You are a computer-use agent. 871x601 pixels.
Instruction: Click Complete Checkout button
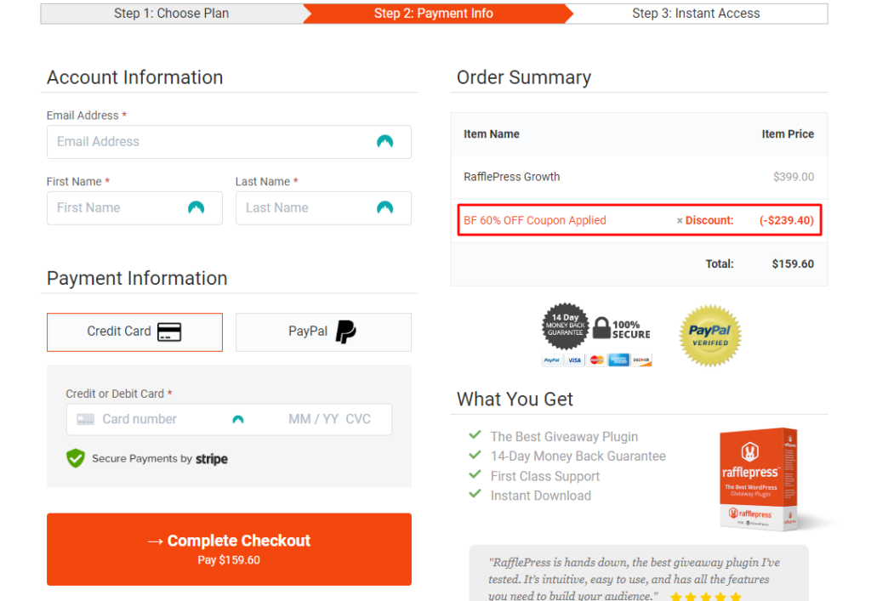pos(229,549)
